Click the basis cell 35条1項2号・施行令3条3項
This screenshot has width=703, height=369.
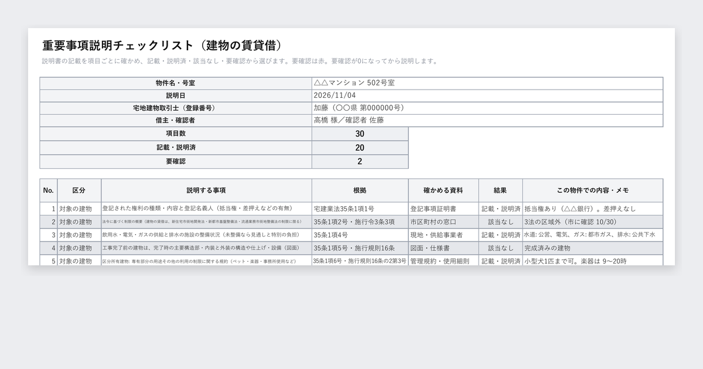point(360,222)
